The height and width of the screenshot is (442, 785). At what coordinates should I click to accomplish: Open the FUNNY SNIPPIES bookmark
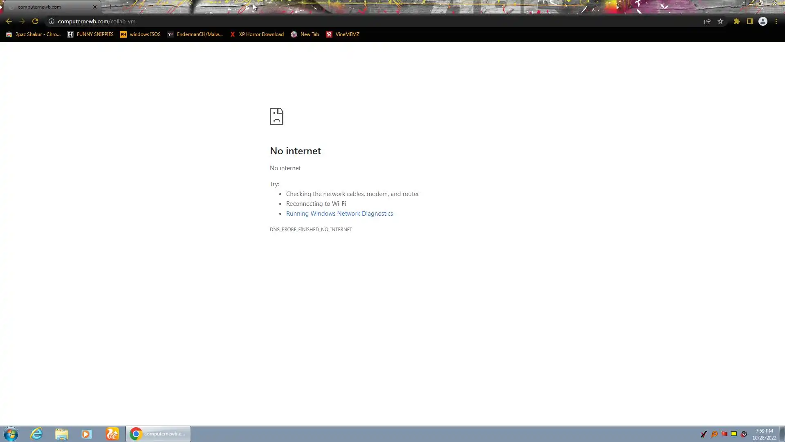[x=90, y=34]
